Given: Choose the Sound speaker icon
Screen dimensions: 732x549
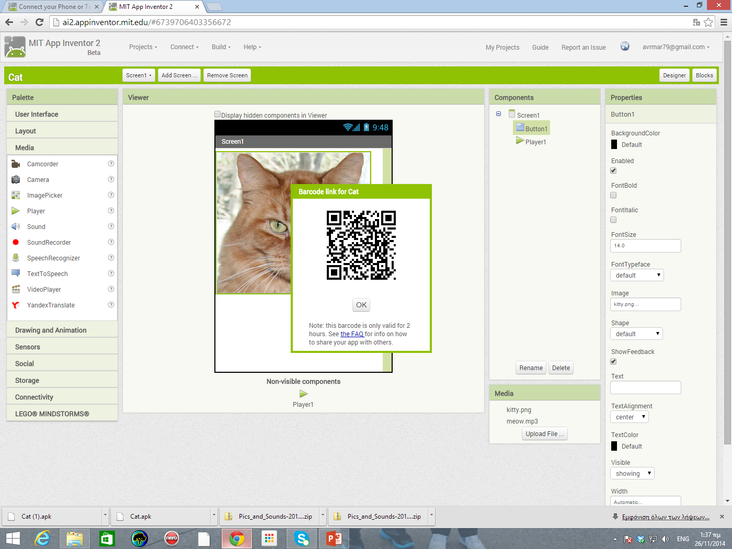Looking at the screenshot, I should click(x=16, y=227).
